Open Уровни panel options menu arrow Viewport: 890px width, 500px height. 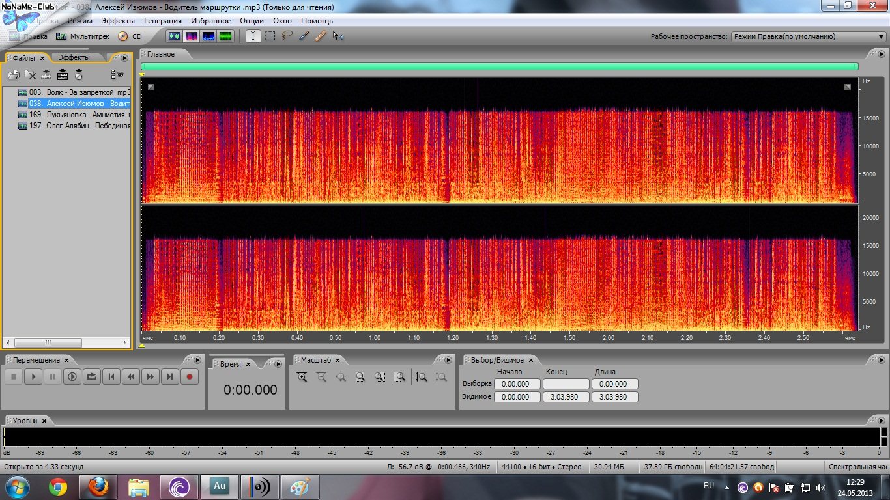(x=882, y=421)
